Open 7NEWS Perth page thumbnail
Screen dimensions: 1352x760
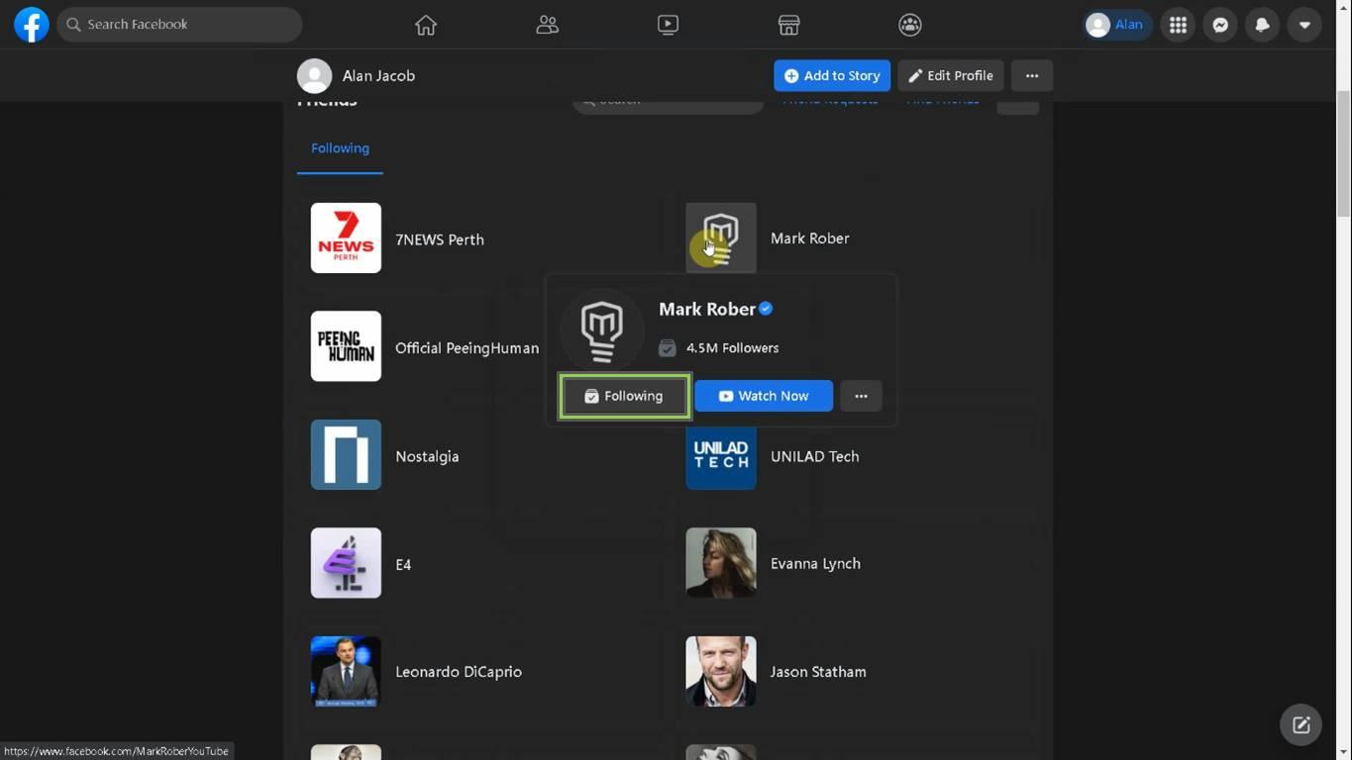tap(346, 238)
